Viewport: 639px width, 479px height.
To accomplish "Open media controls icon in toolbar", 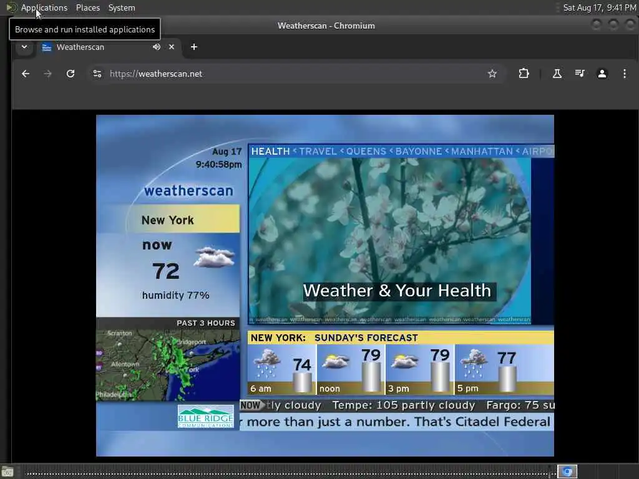I will (x=580, y=74).
